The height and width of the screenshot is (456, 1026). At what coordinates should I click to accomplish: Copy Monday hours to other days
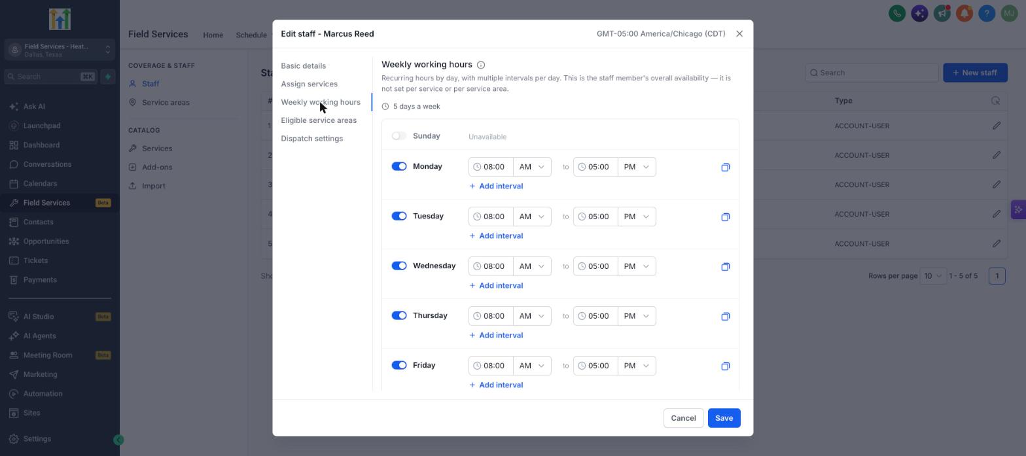(x=725, y=167)
